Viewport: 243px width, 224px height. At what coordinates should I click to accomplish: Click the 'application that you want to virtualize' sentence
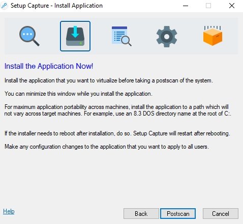coord(108,80)
